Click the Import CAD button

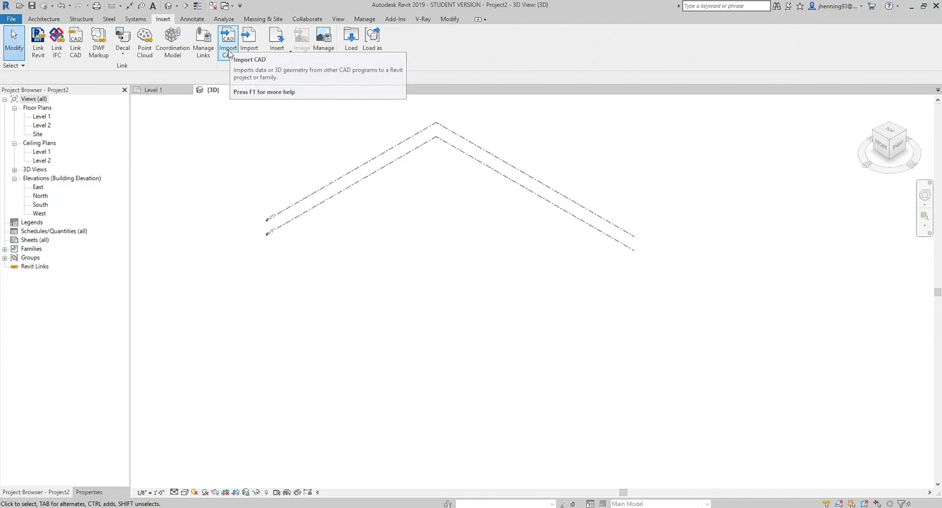click(228, 43)
